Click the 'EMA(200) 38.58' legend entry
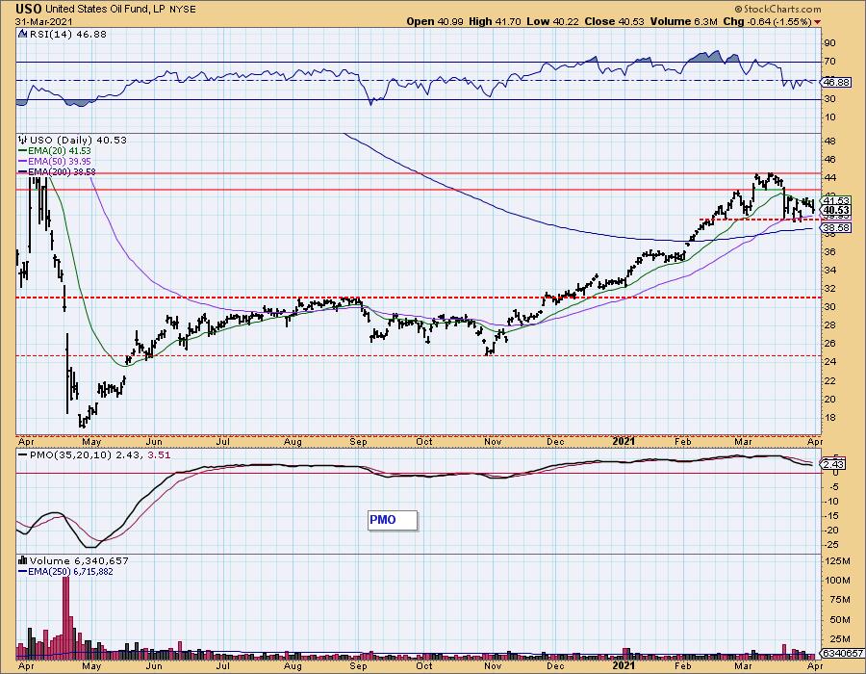866x674 pixels. tap(57, 171)
